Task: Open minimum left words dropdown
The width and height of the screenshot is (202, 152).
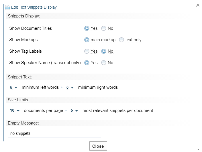Action: tap(13, 87)
